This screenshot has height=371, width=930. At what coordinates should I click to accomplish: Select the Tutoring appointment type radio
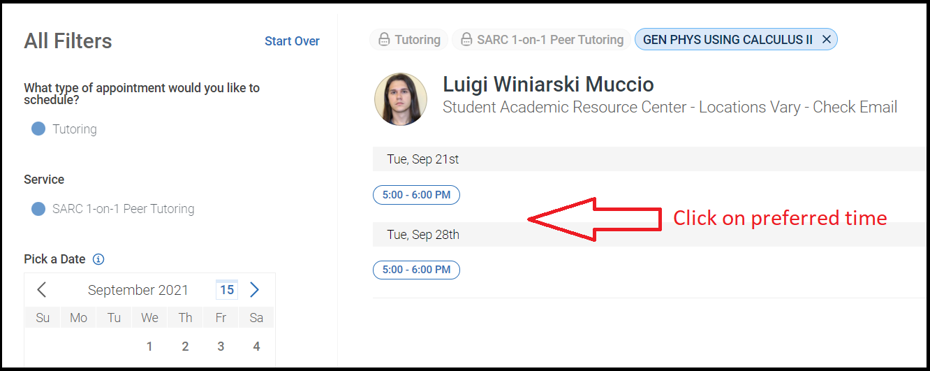pyautogui.click(x=38, y=129)
